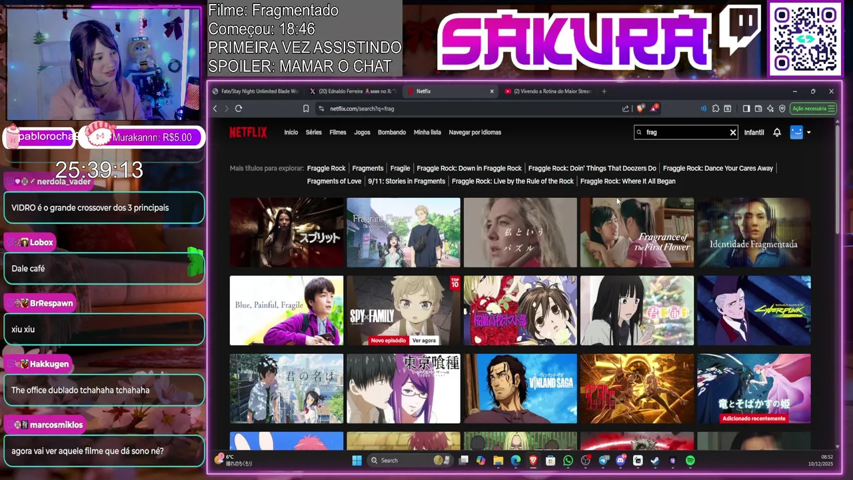This screenshot has width=853, height=480.
Task: Switch to the Fate/Stay Night browser tab
Action: (255, 91)
